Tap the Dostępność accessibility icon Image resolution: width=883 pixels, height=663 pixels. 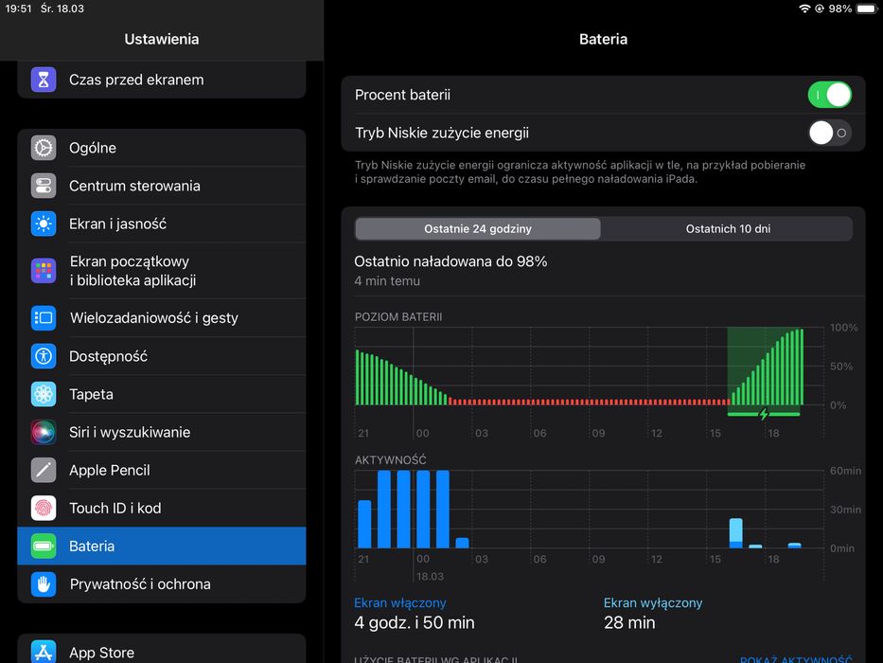point(44,356)
